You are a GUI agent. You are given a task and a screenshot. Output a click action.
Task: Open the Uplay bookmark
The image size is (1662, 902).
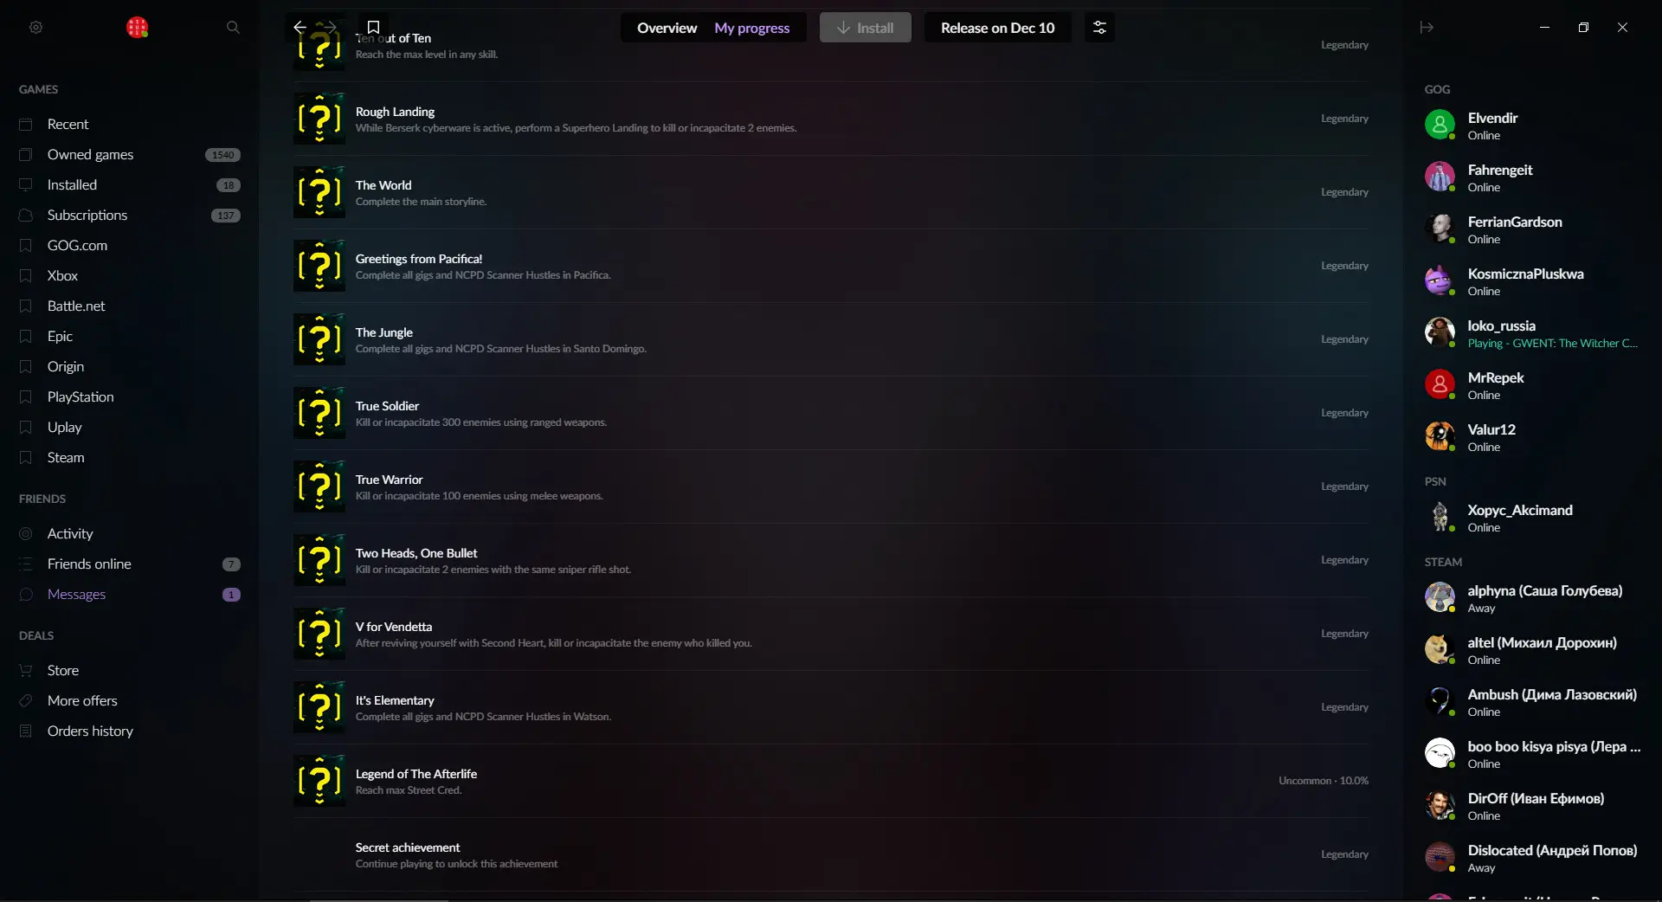64,427
